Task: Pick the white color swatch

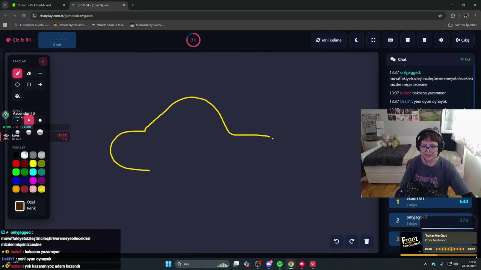Action: [x=24, y=155]
